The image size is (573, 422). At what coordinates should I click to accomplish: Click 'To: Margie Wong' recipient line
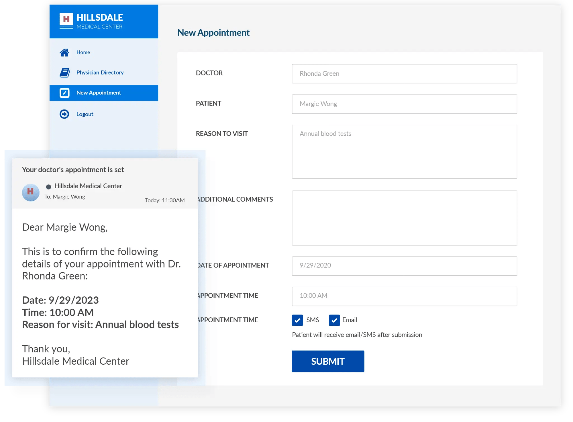[65, 197]
